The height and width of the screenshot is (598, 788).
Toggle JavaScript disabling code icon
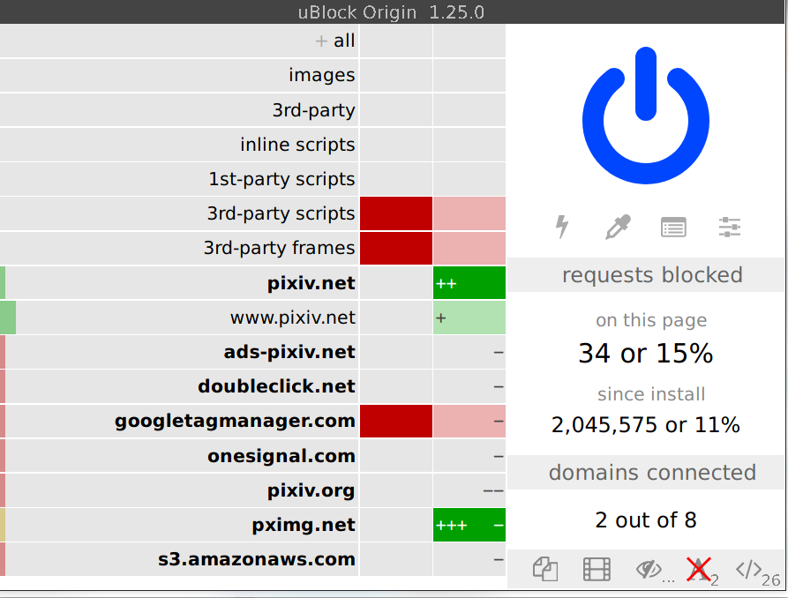749,570
